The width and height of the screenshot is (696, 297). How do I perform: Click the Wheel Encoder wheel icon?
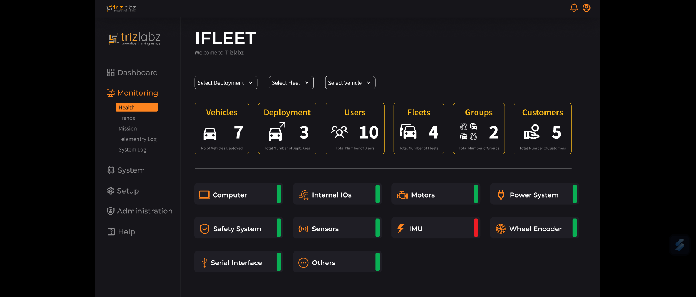pyautogui.click(x=501, y=229)
